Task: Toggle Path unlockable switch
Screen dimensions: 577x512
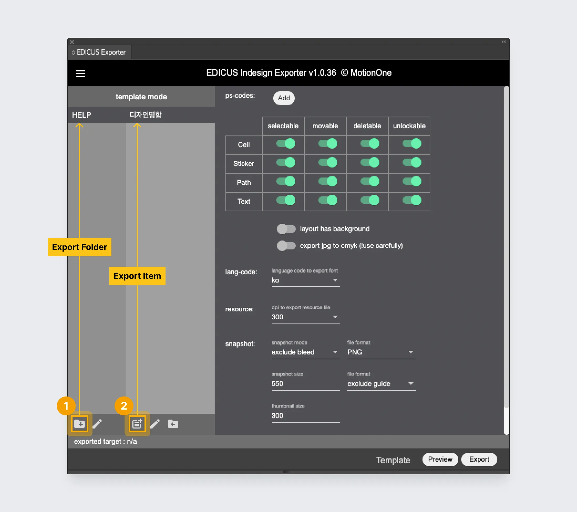Action: pos(412,181)
